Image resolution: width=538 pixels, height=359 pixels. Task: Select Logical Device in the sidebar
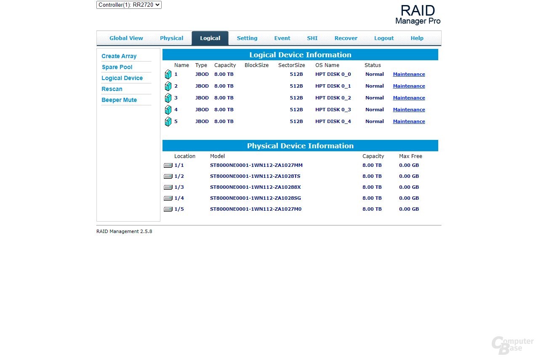(x=122, y=78)
